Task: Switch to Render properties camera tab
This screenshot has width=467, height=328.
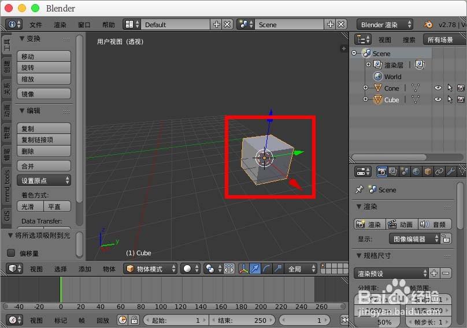Action: click(381, 172)
